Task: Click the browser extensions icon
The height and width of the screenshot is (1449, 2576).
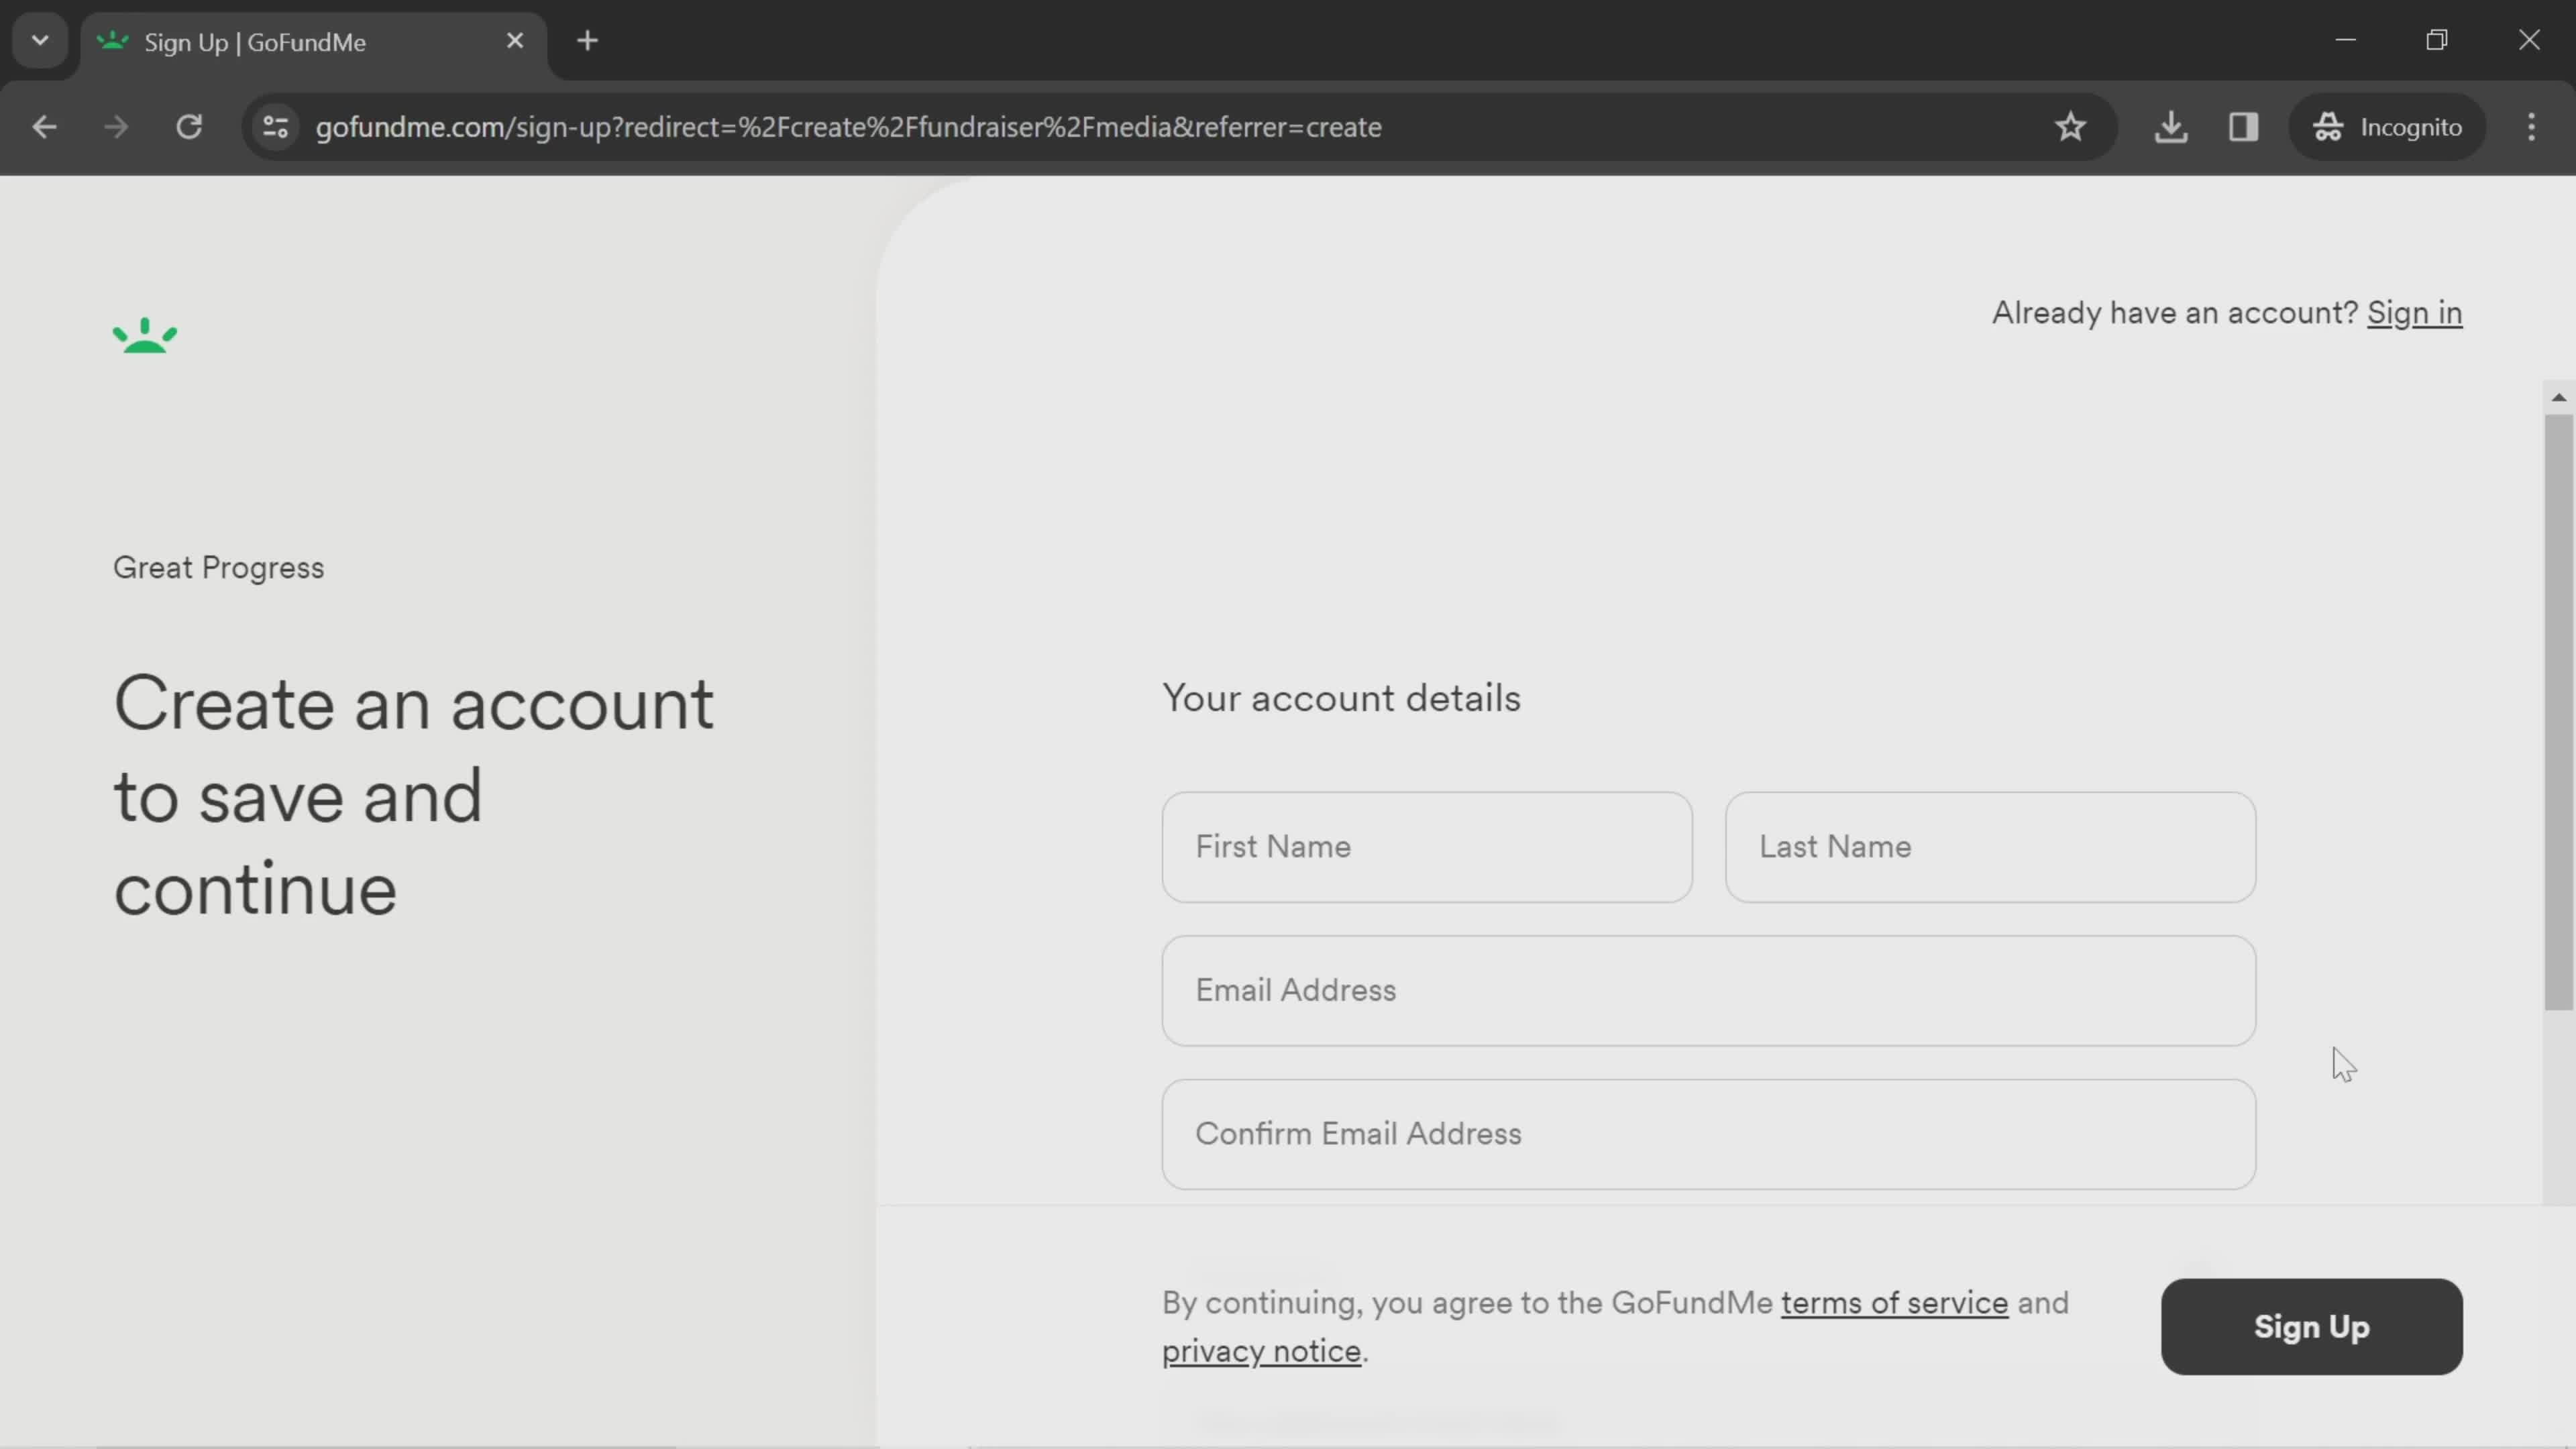Action: 2243,125
